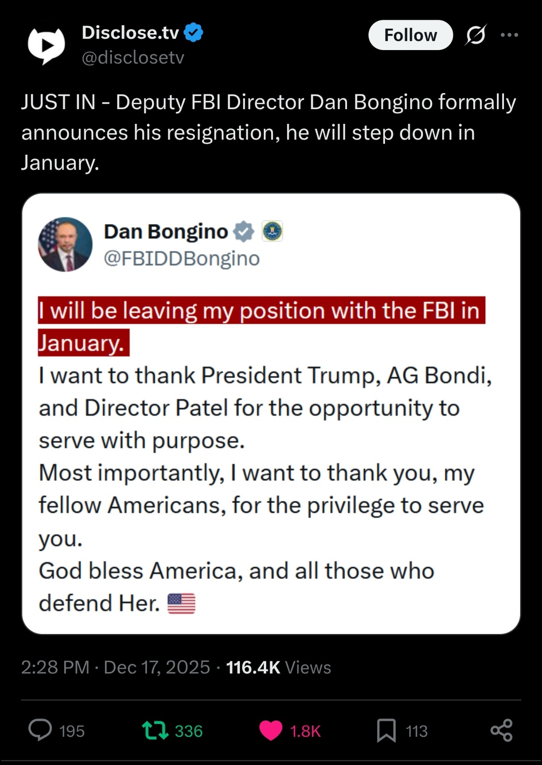Open the @FBIDDBongino handle
The image size is (542, 765).
(x=182, y=258)
